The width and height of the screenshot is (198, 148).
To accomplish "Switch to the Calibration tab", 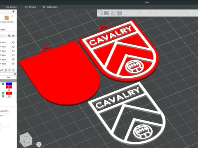I will [x=50, y=7].
